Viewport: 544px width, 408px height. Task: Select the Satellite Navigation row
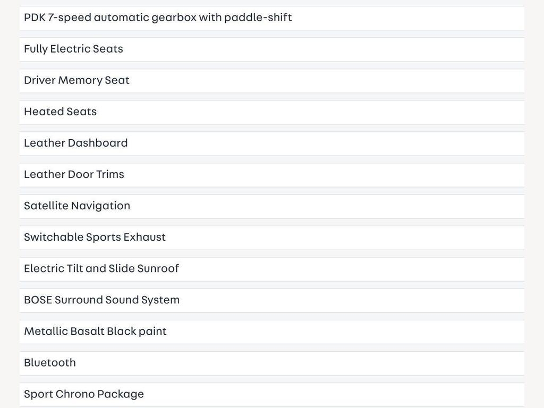[x=271, y=207]
